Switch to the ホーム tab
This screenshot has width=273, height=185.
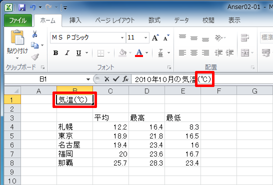pos(48,20)
